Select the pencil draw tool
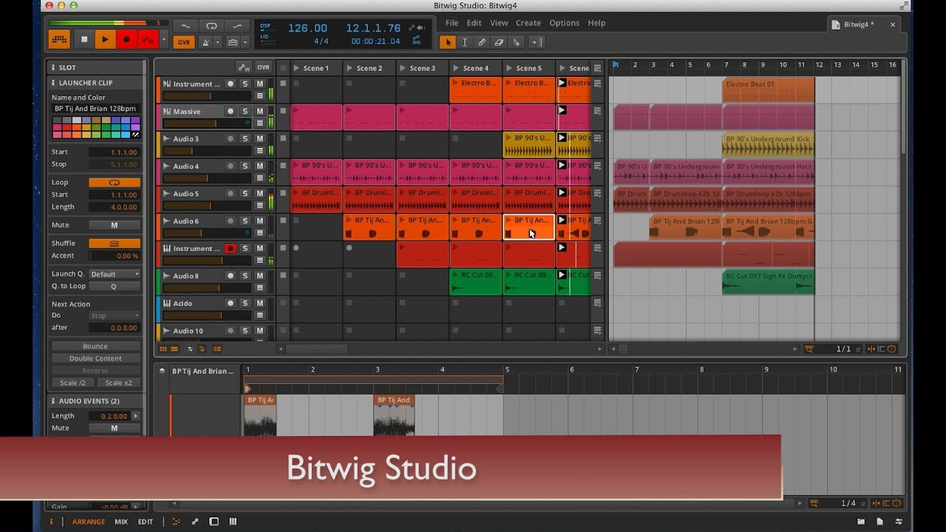The height and width of the screenshot is (532, 946). tap(482, 42)
